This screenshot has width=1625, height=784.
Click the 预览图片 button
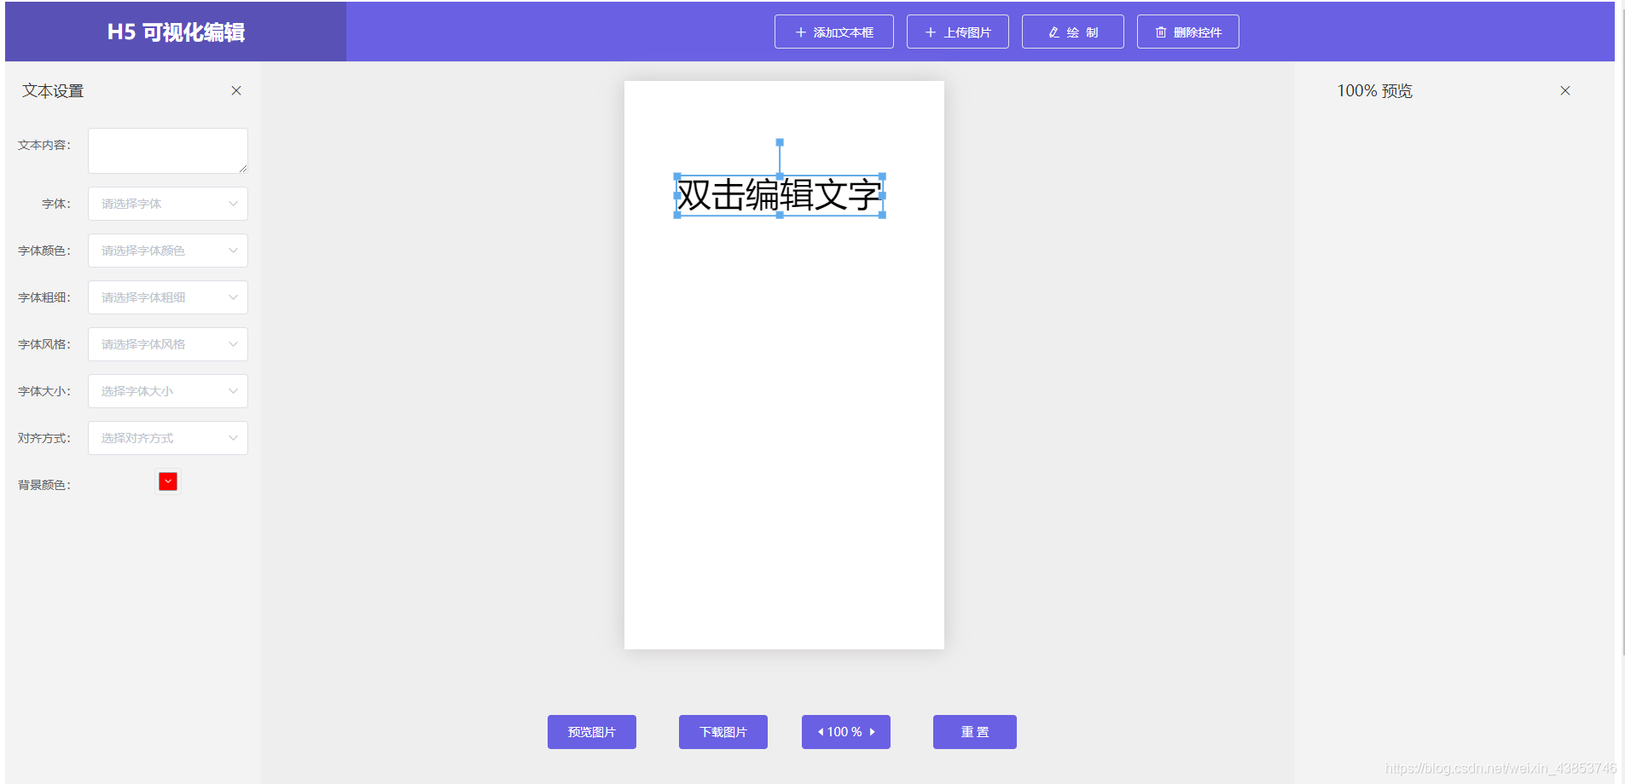tap(591, 731)
